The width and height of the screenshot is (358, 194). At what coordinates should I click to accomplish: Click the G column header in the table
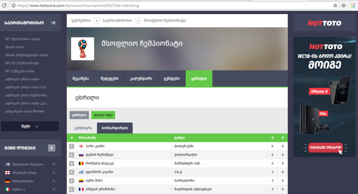273,138
